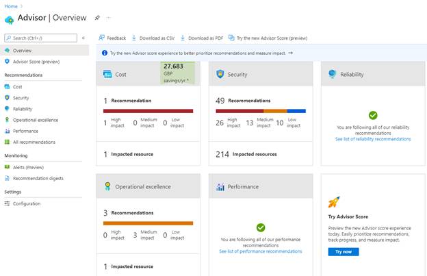Select the sidebar Performance chart icon
The image size is (427, 276).
click(x=7, y=131)
